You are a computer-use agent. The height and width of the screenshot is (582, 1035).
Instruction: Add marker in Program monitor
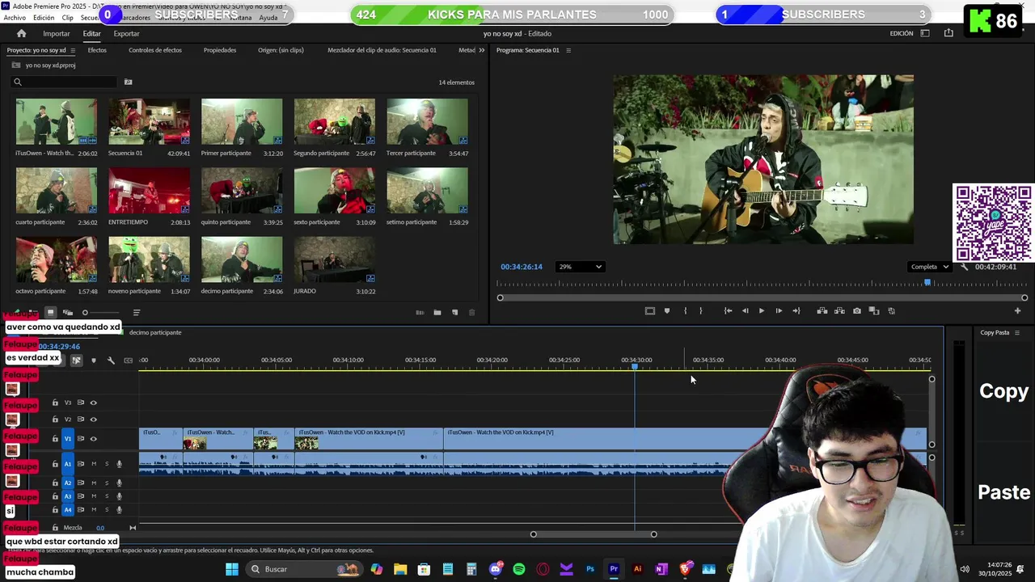(x=667, y=310)
